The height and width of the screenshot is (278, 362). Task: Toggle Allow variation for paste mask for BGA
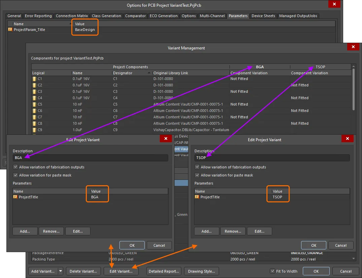pyautogui.click(x=15, y=175)
